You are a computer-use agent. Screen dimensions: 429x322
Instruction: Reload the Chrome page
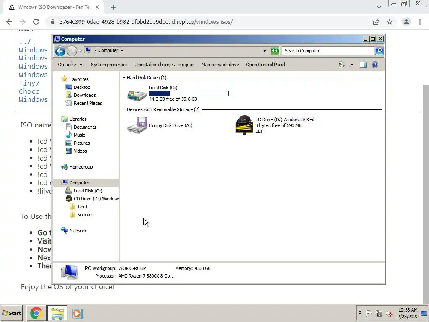[x=36, y=22]
